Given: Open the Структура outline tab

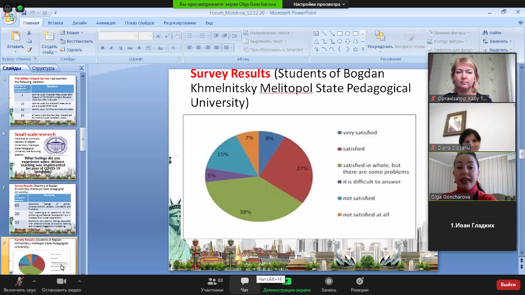Looking at the screenshot, I should (43, 68).
